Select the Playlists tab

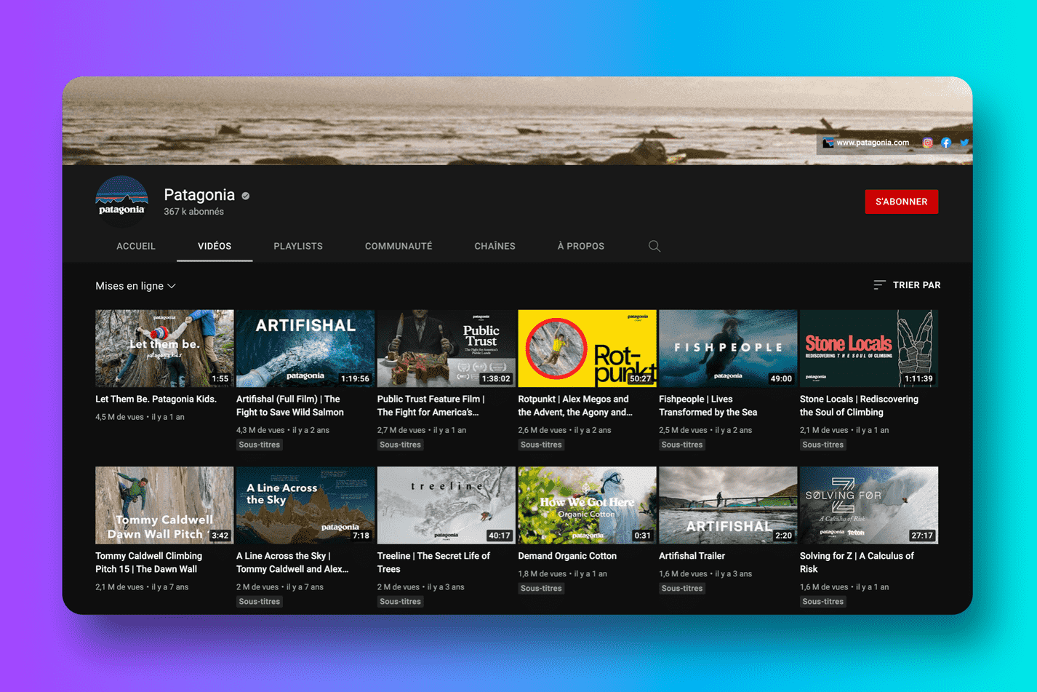tap(298, 247)
